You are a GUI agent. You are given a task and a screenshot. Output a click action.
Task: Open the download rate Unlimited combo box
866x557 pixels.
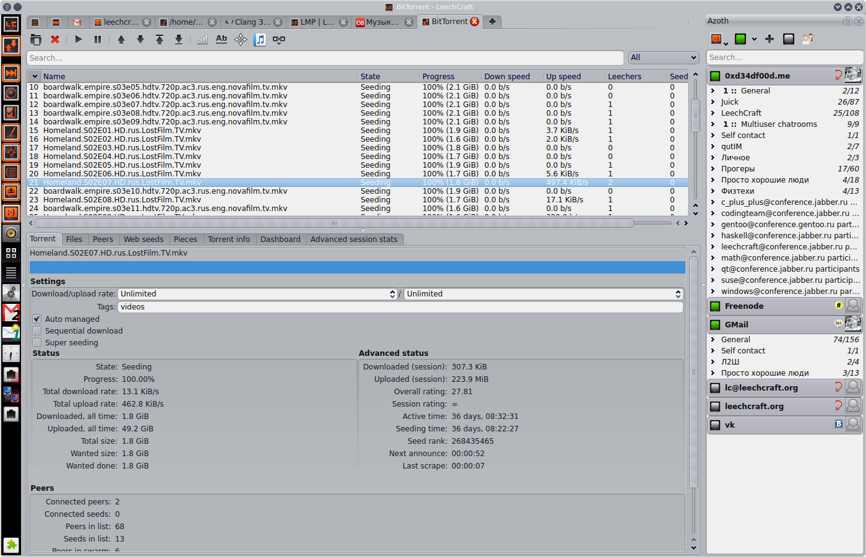tap(257, 294)
